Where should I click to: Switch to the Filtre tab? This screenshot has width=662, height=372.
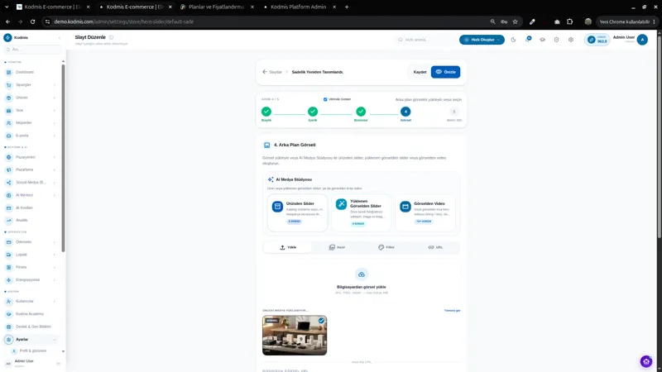click(386, 247)
